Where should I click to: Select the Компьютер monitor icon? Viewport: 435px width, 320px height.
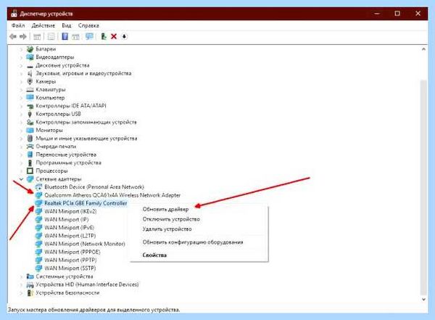[x=30, y=97]
